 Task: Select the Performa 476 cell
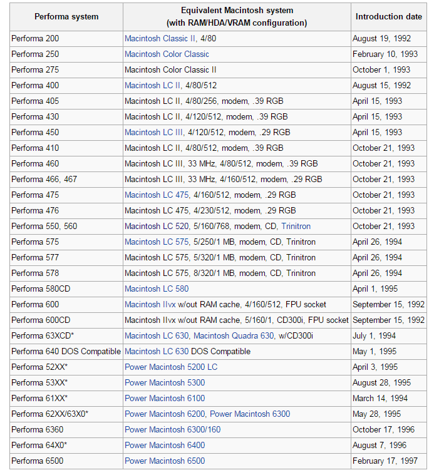coord(66,211)
